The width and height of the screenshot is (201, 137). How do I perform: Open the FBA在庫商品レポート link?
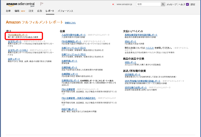71,41
